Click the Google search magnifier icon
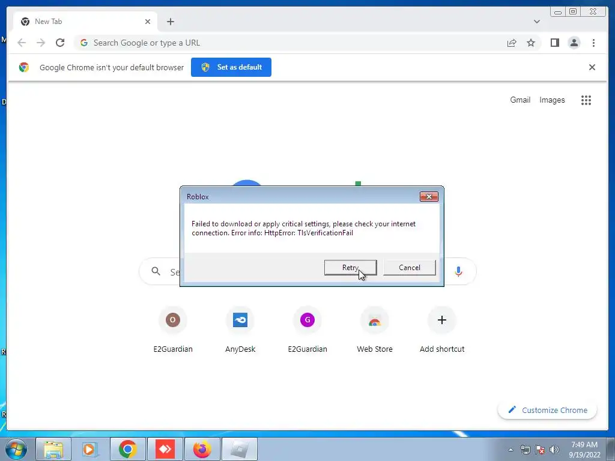 click(x=156, y=271)
